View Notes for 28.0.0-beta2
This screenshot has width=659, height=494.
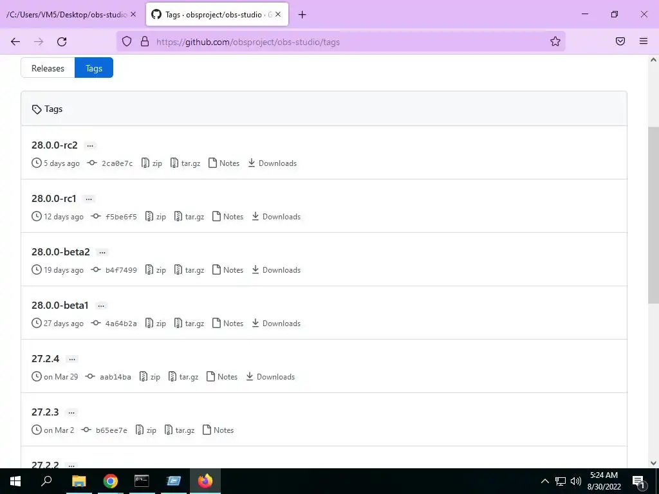[x=228, y=270]
